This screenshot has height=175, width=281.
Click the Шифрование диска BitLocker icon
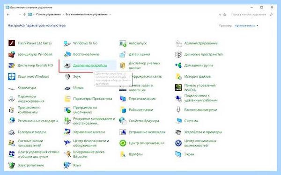[x=67, y=154]
